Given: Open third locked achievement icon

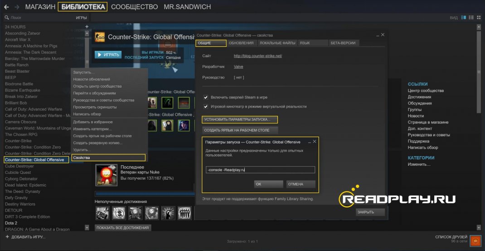Looking at the screenshot, I should 135,213.
